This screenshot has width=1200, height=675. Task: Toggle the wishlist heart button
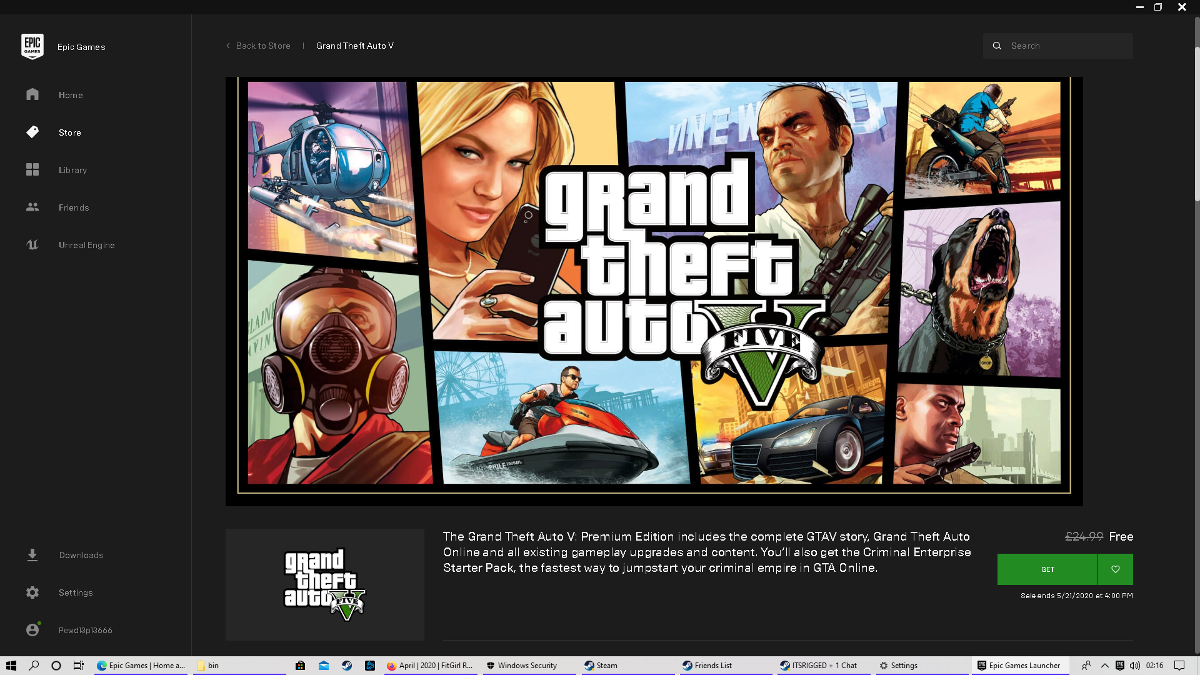(x=1116, y=569)
